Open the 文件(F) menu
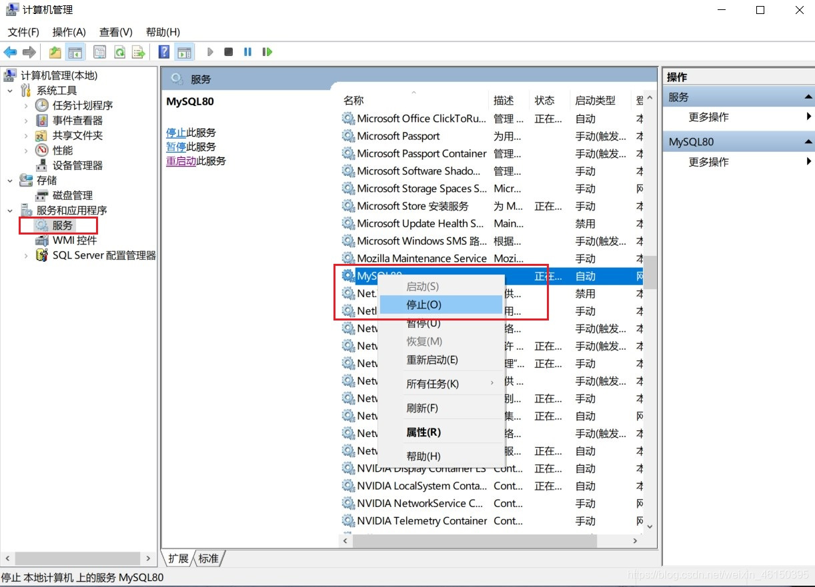This screenshot has width=815, height=587. point(23,32)
